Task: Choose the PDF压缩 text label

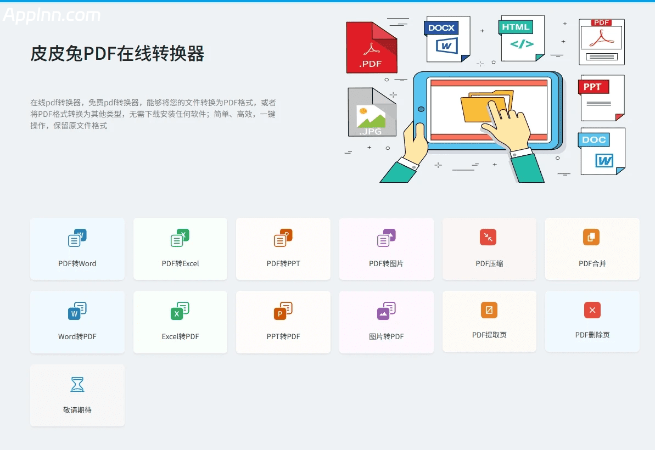Action: tap(489, 263)
